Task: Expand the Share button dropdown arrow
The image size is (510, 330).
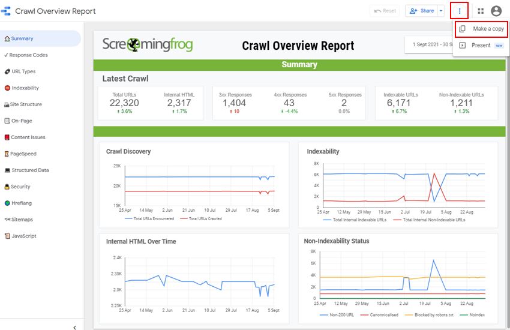Action: pos(441,11)
